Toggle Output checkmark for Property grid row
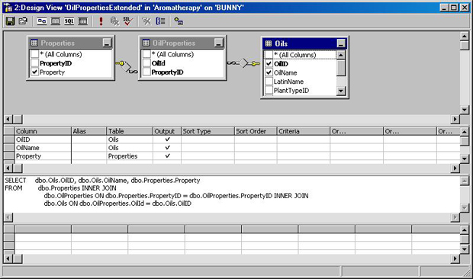 [x=167, y=156]
